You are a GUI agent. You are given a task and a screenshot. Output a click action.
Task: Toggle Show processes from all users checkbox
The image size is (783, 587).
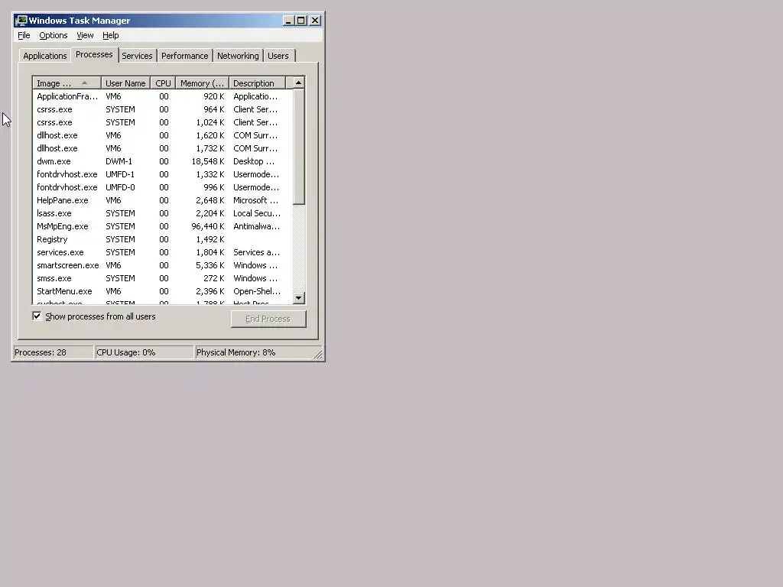[x=37, y=316]
